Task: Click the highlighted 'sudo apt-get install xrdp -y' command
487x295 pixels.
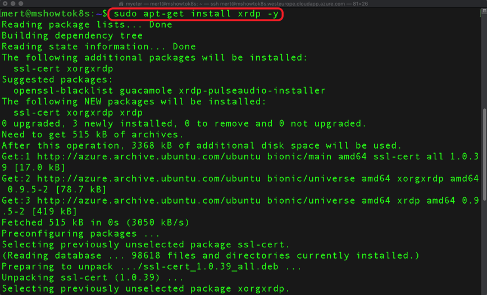Action: pos(196,14)
